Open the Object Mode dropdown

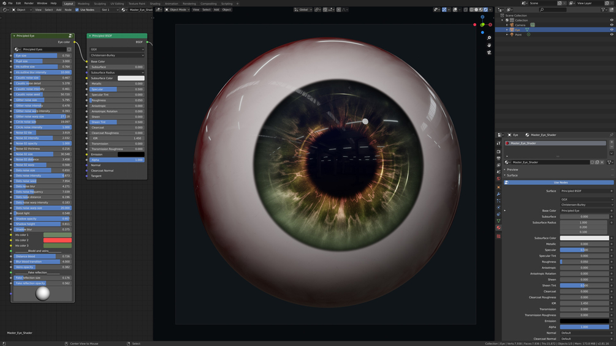pyautogui.click(x=177, y=9)
